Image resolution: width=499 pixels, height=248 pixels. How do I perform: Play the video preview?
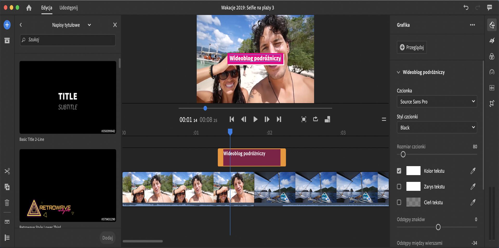(255, 119)
